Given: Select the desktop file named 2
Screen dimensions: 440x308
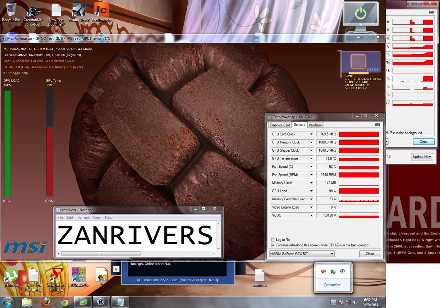Looking at the screenshot, I should pos(101,278).
